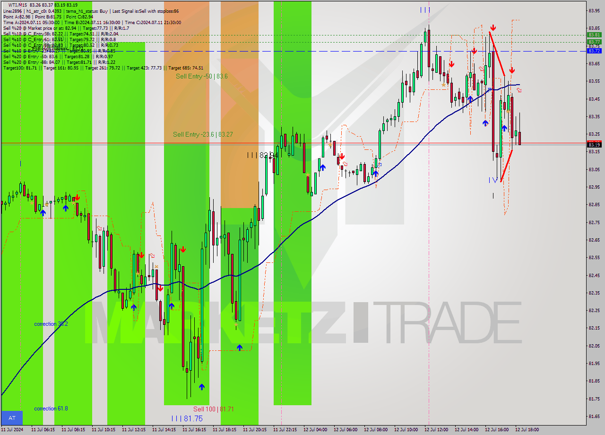Click the blue 83.72 price tag
The image size is (605, 435).
pos(594,51)
